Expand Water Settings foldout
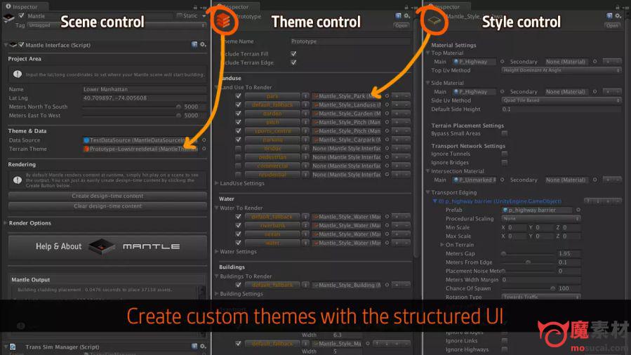This screenshot has width=631, height=355. click(216, 251)
